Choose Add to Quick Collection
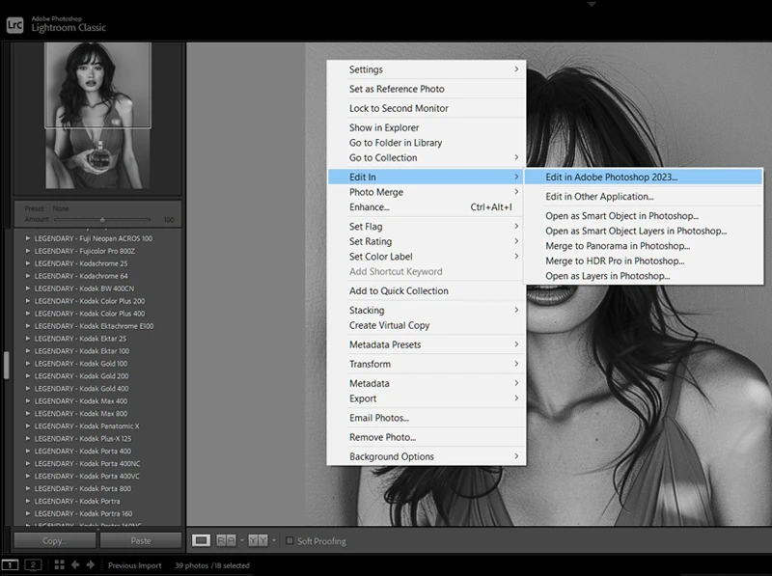Screen dimensions: 772x576 pyautogui.click(x=427, y=290)
